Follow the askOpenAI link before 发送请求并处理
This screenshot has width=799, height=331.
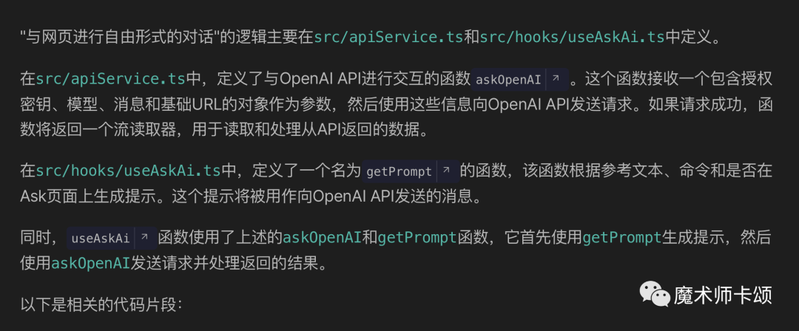pyautogui.click(x=91, y=263)
